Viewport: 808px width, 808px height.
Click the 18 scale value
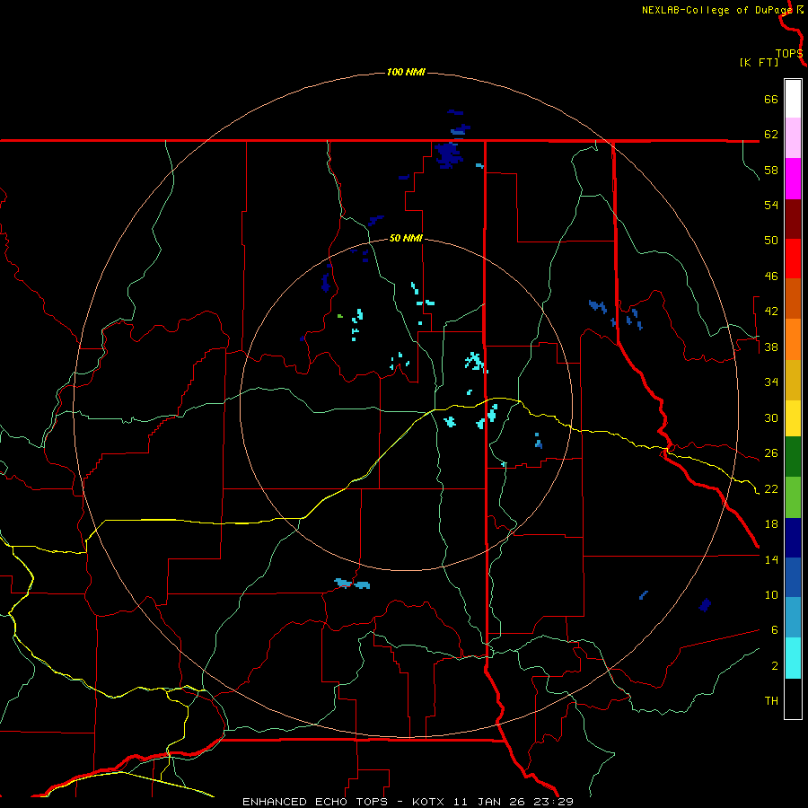coord(771,524)
